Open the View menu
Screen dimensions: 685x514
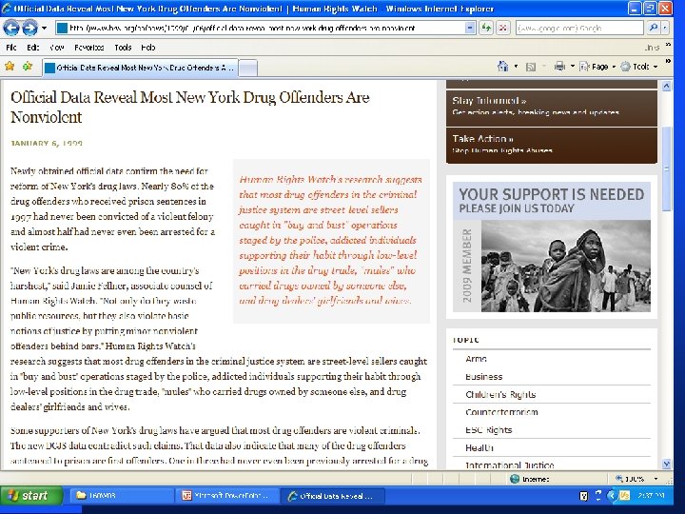[x=57, y=48]
